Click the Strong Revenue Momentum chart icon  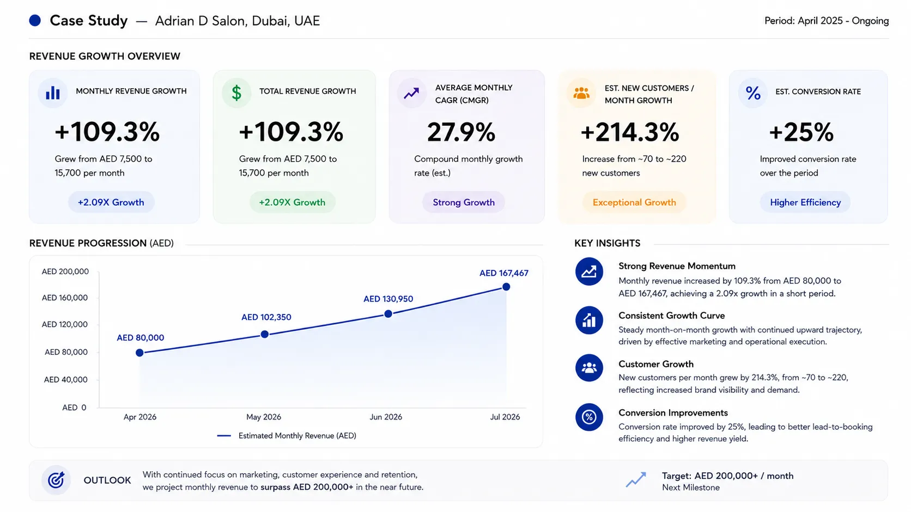coord(589,272)
